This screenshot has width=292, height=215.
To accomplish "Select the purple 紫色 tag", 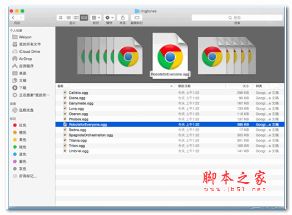I will pyautogui.click(x=19, y=162).
